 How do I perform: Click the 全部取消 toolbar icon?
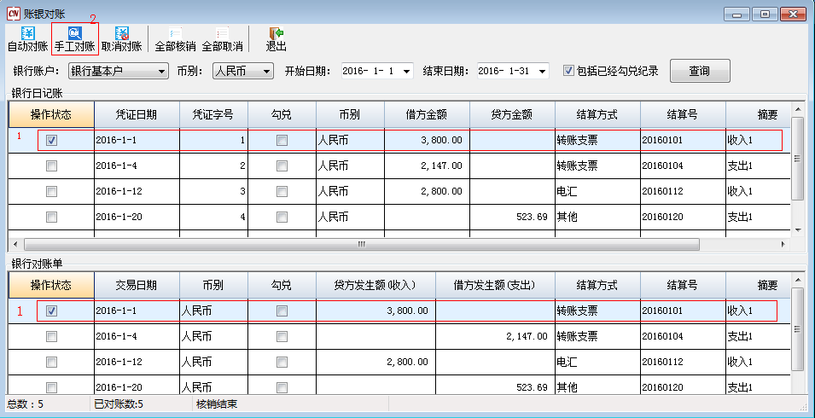[222, 34]
